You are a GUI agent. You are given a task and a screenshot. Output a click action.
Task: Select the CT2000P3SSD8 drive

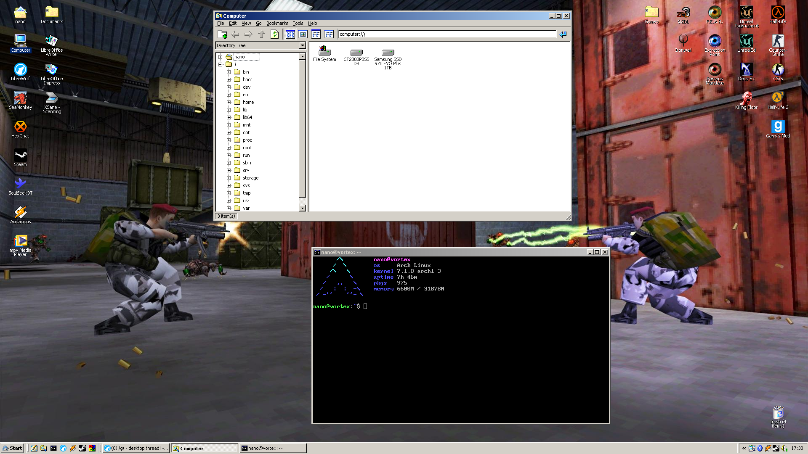(356, 57)
